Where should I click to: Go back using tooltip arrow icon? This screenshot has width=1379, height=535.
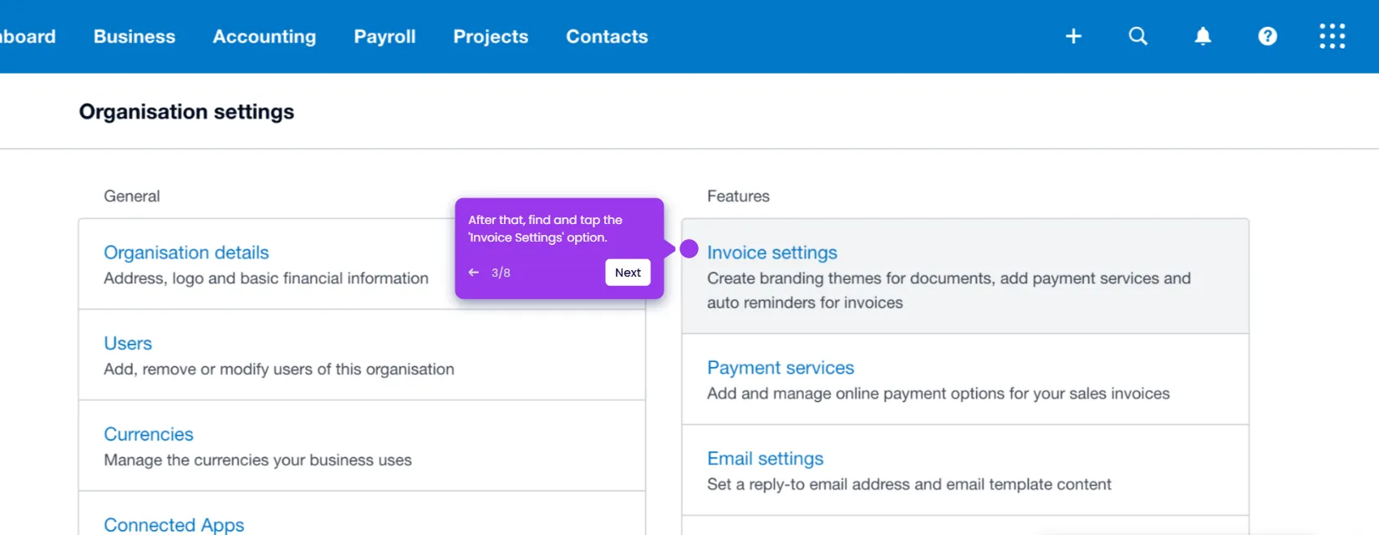474,273
